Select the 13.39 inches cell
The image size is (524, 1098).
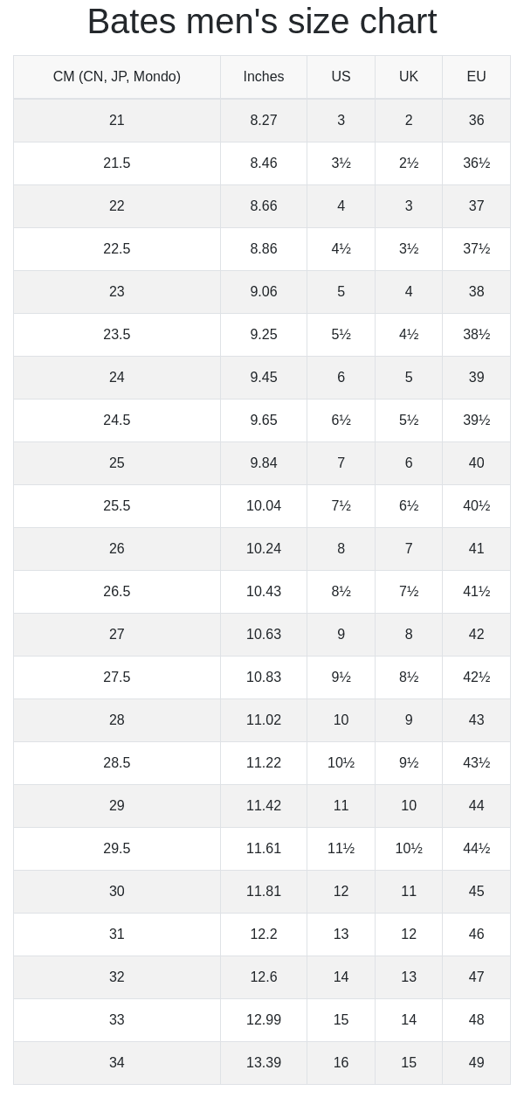[264, 1063]
